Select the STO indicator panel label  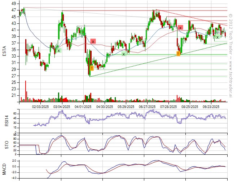[4, 144]
